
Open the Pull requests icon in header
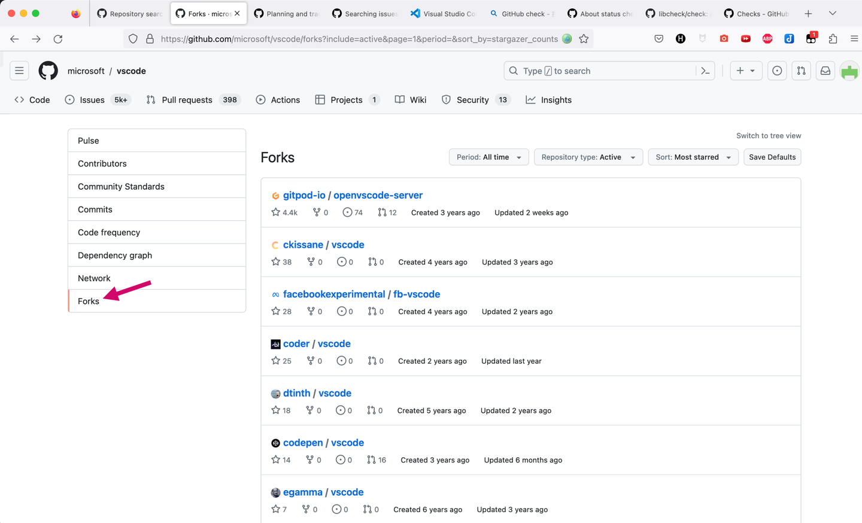[801, 71]
